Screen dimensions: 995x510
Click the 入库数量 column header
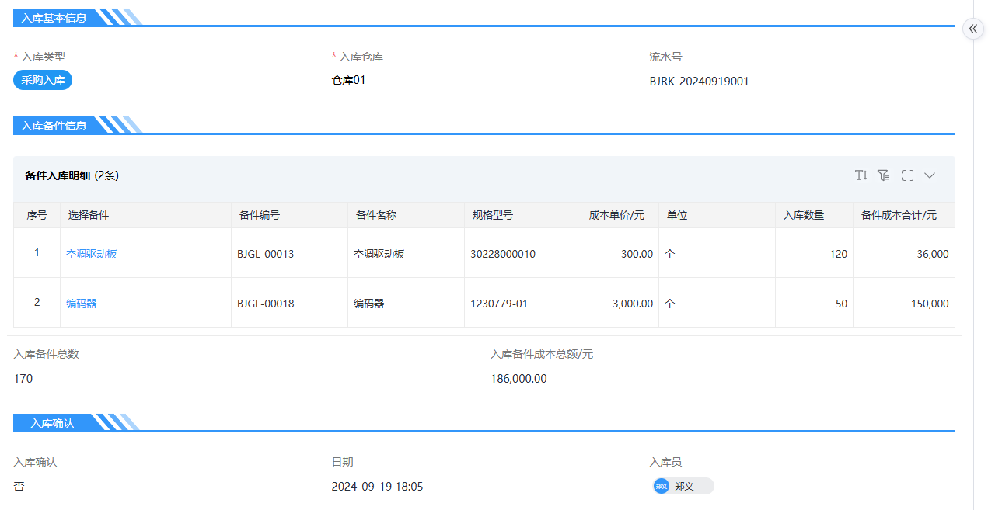tap(804, 215)
